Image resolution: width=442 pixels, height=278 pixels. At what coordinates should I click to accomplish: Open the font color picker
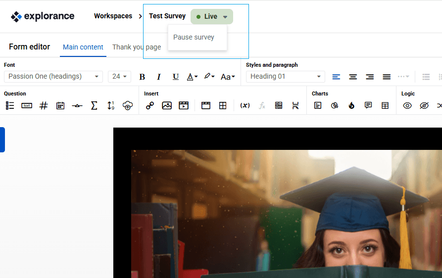click(x=192, y=77)
